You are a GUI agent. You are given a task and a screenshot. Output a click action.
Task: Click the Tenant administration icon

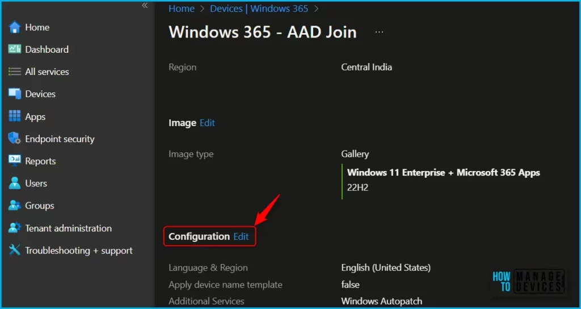click(x=14, y=228)
